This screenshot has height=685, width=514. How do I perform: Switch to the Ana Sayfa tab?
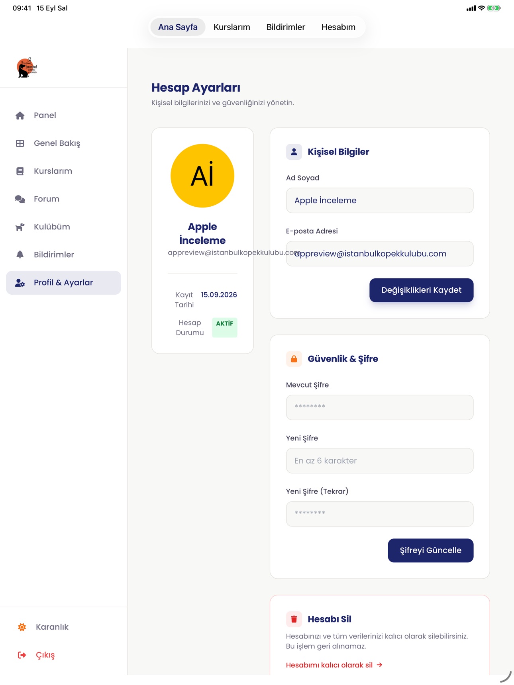coord(178,27)
